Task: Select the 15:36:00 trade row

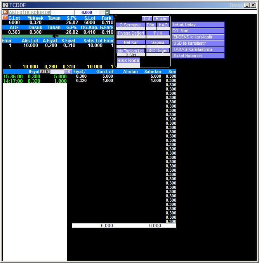Action: 35,77
